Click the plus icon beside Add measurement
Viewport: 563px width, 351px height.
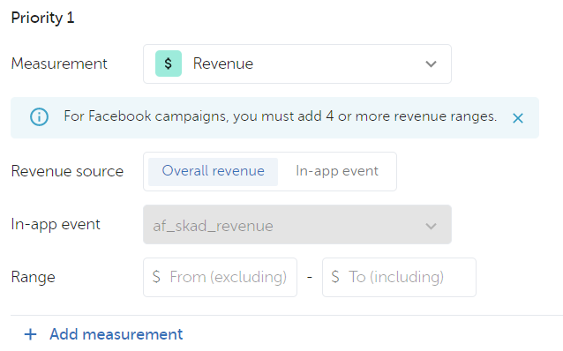31,334
